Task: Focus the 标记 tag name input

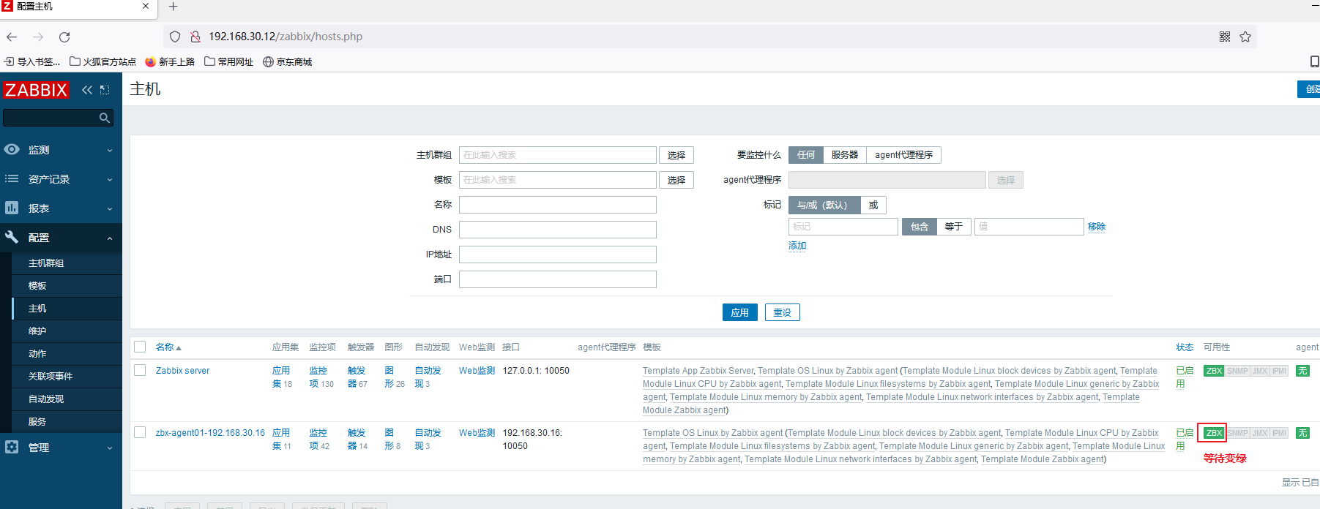Action: pyautogui.click(x=843, y=227)
